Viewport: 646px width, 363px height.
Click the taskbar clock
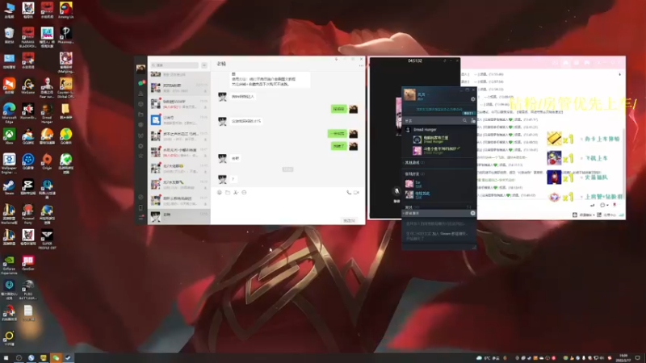623,357
